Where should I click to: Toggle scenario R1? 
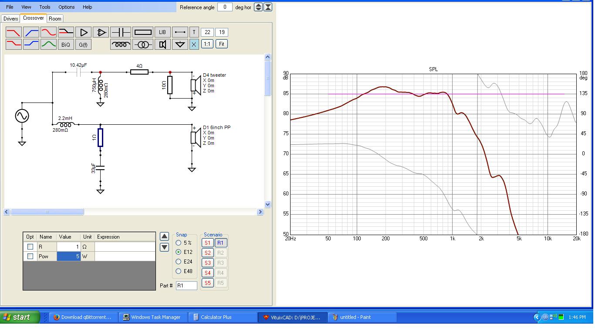tap(220, 243)
